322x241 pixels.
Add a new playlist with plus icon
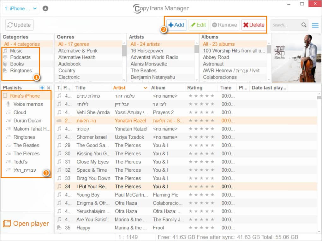(x=42, y=88)
